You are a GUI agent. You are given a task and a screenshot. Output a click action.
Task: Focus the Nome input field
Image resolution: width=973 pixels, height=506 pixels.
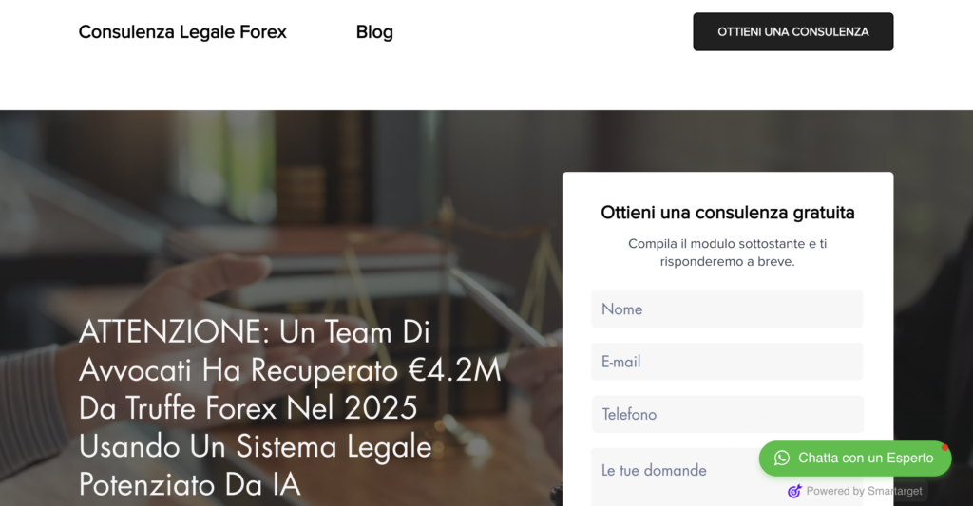pos(727,309)
